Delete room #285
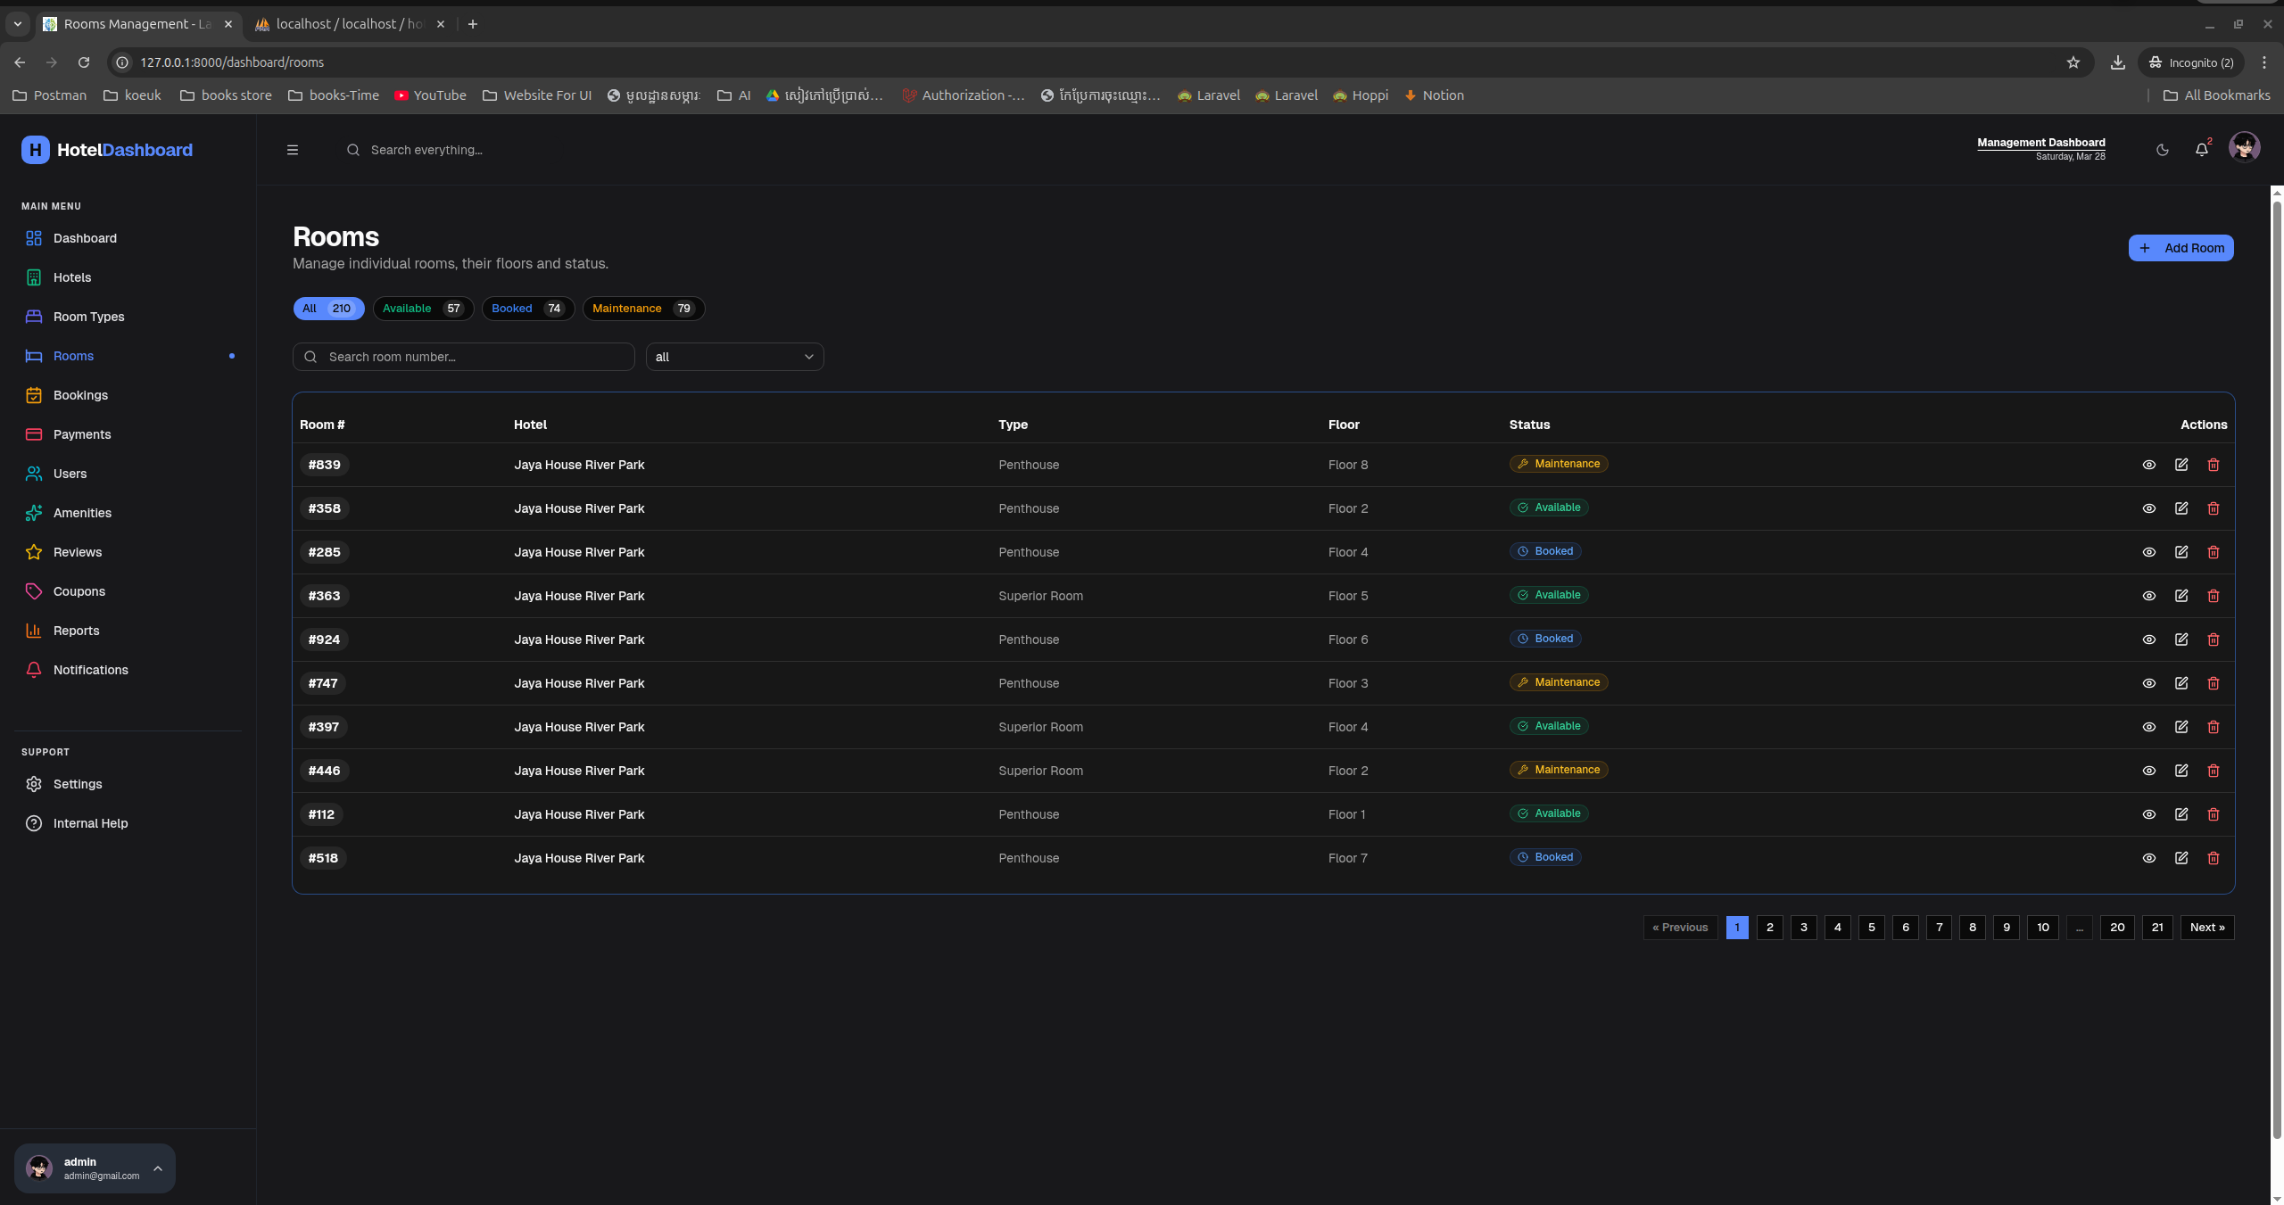 (x=2214, y=552)
